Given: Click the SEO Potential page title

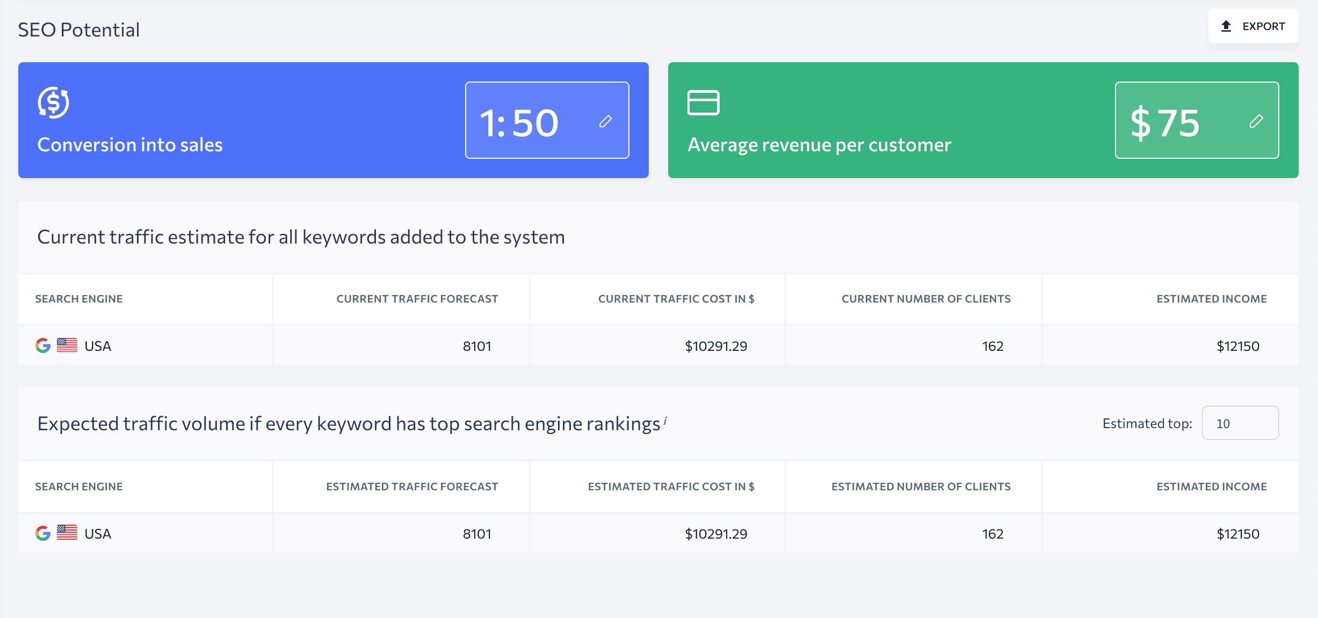Looking at the screenshot, I should [x=79, y=30].
